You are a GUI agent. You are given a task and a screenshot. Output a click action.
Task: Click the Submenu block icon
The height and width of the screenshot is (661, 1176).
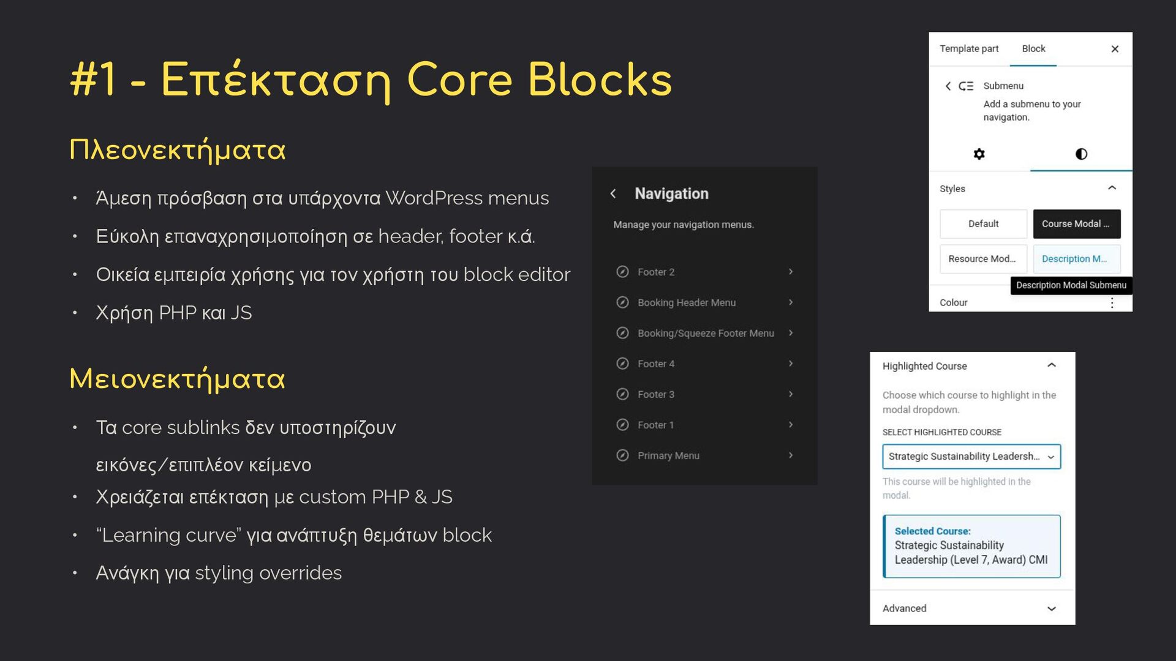point(966,86)
